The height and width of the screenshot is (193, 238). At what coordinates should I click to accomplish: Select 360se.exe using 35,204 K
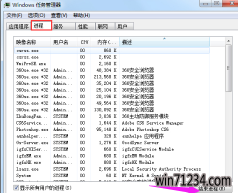[111, 83]
